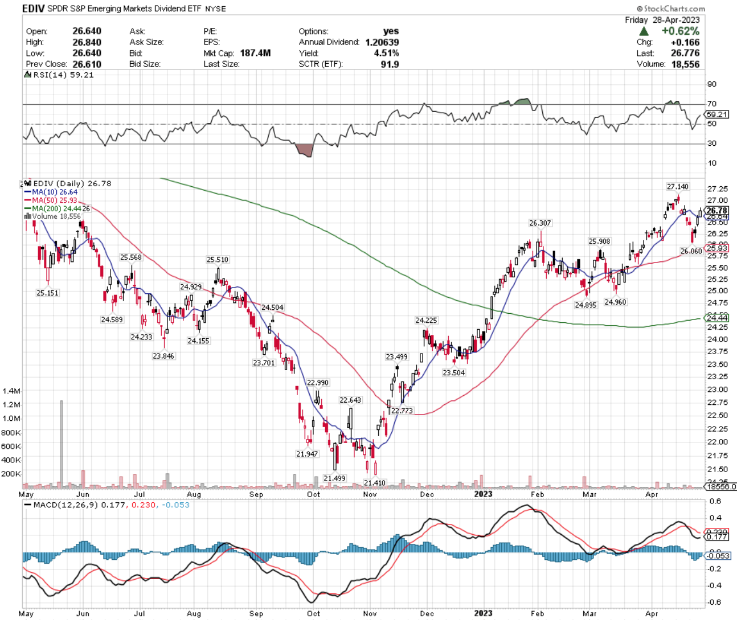The height and width of the screenshot is (623, 737).
Task: Click the green up-arrow change icon
Action: 644,31
